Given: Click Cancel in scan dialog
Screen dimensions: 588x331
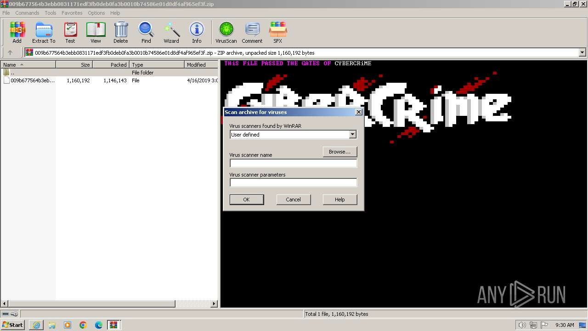Looking at the screenshot, I should [x=293, y=200].
